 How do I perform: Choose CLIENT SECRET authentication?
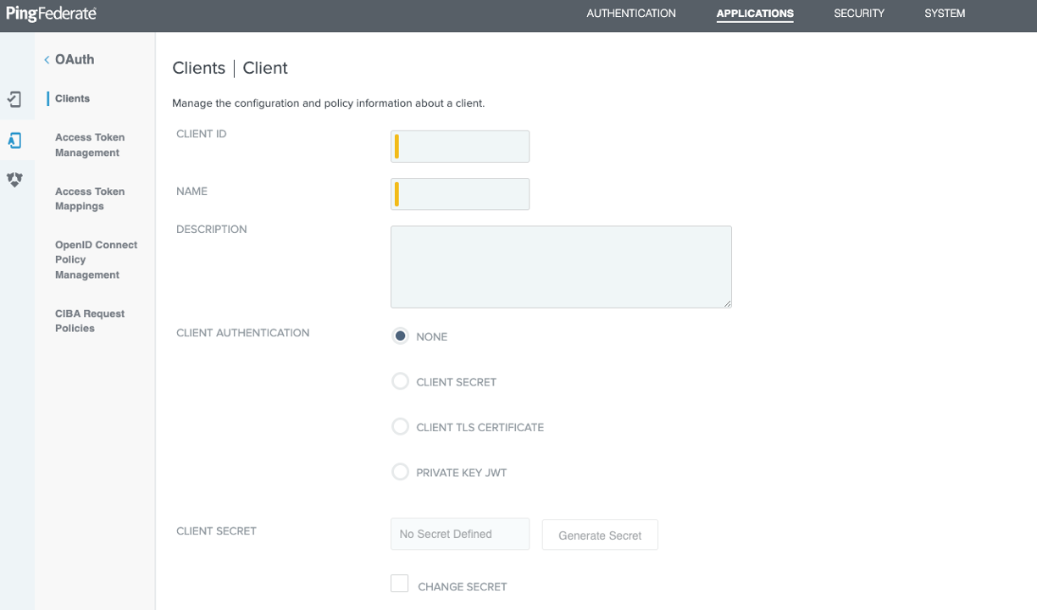pyautogui.click(x=400, y=381)
